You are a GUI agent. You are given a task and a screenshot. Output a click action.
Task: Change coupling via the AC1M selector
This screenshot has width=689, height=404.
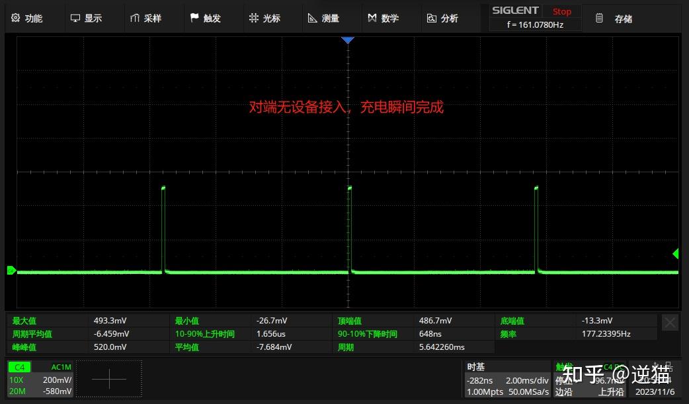click(x=60, y=367)
